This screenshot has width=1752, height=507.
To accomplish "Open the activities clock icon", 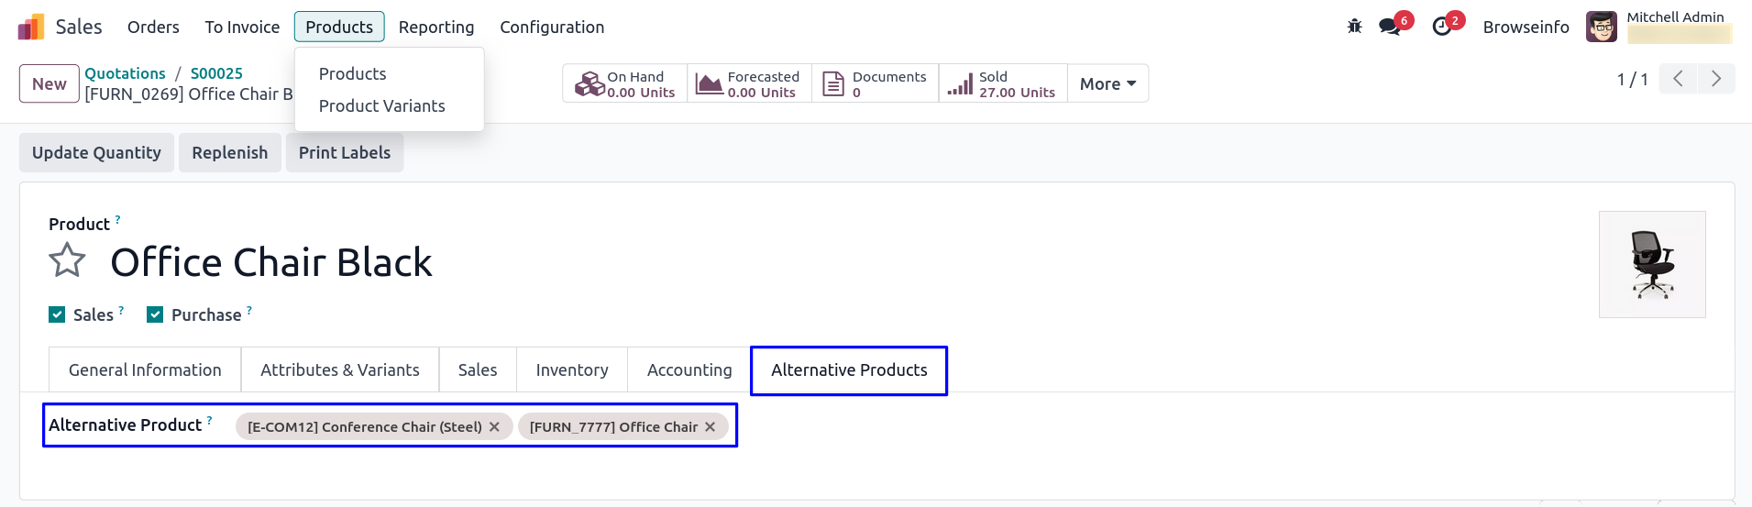I will tap(1441, 27).
